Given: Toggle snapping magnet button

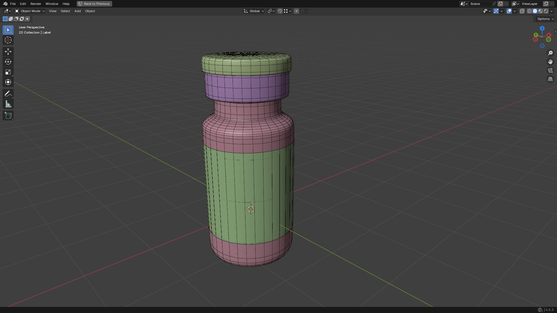Looking at the screenshot, I should 280,11.
